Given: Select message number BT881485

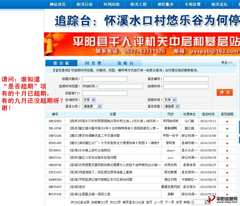Looking at the screenshot, I should tap(55, 143).
